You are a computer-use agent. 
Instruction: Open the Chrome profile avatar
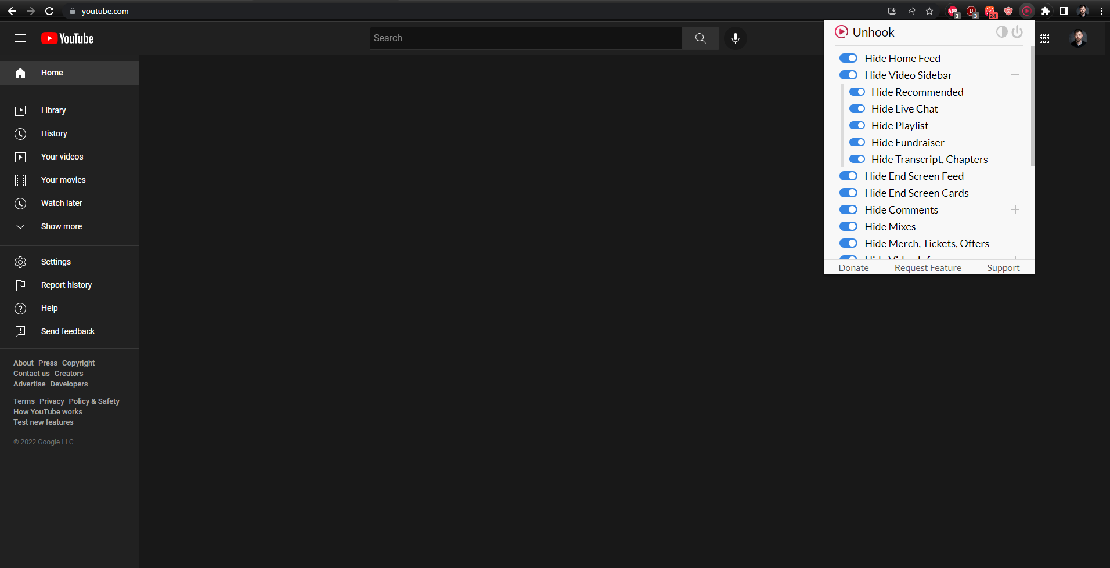pos(1083,11)
